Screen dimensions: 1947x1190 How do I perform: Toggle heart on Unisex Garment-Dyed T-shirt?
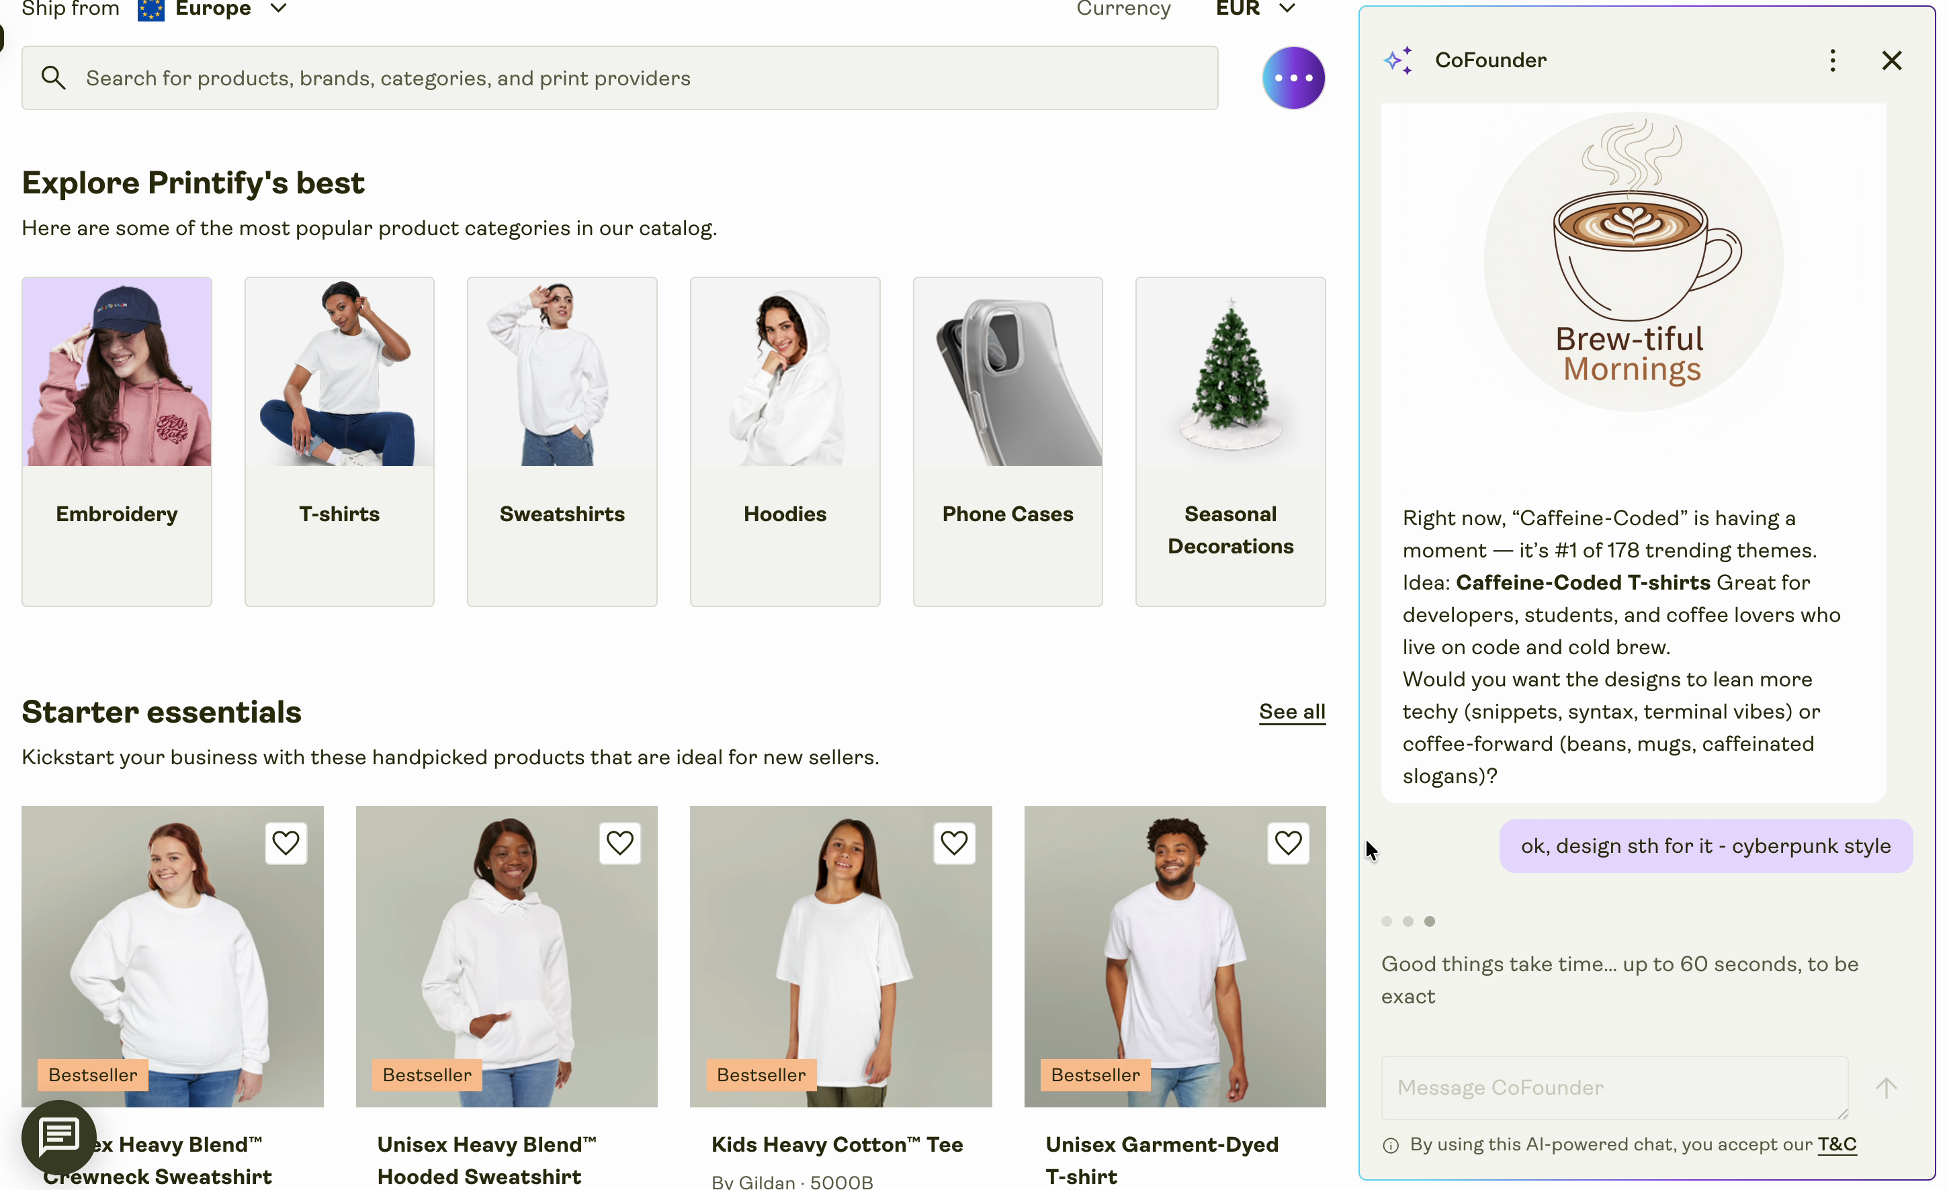1288,843
